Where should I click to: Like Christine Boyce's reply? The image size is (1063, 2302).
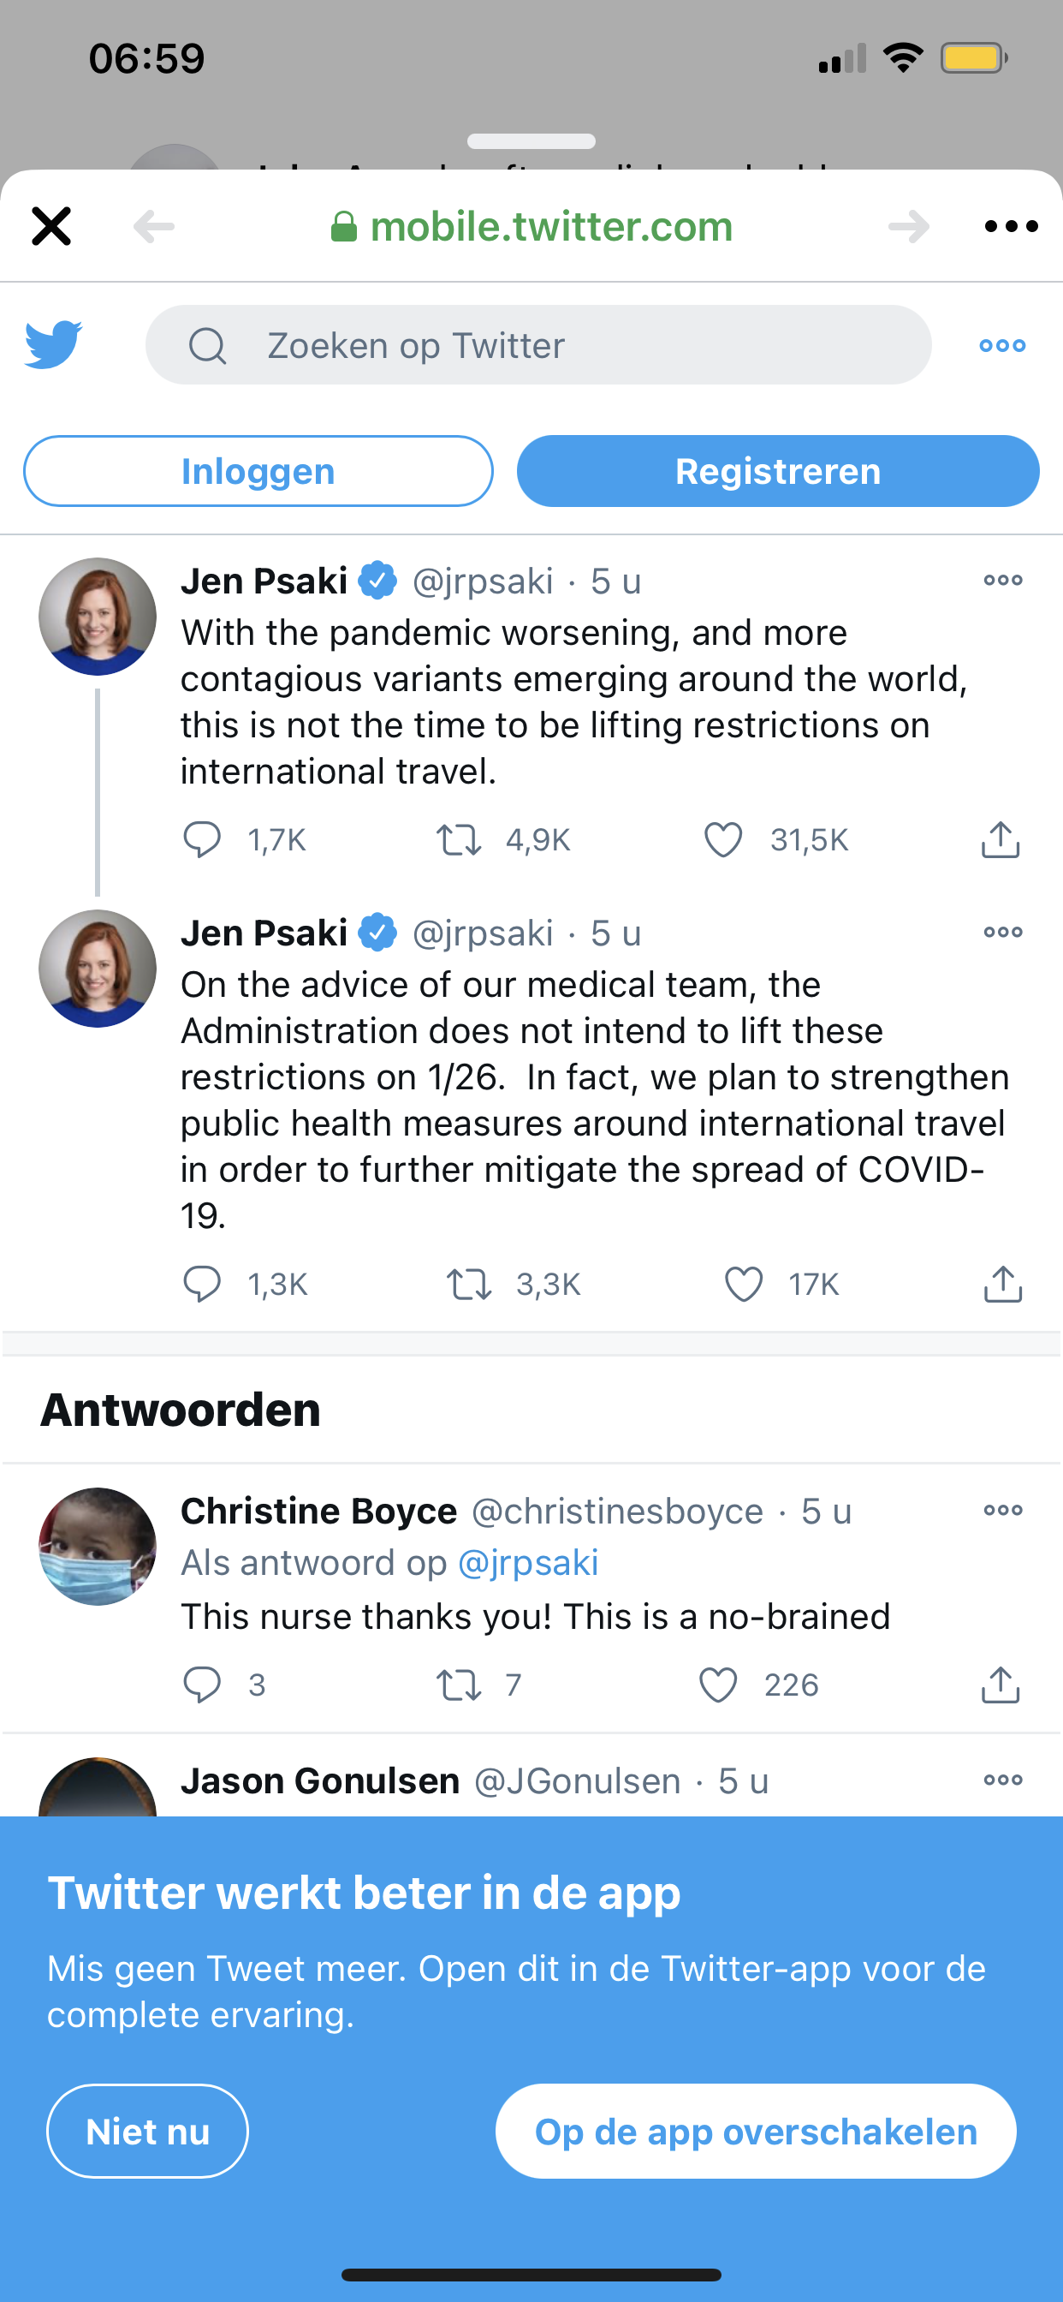click(718, 1685)
